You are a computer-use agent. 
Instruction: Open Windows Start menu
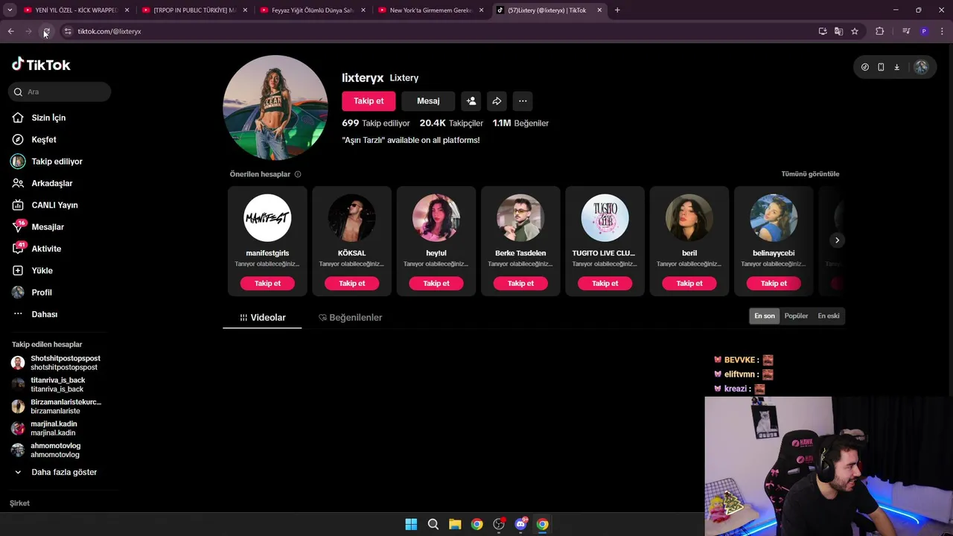[x=411, y=524]
